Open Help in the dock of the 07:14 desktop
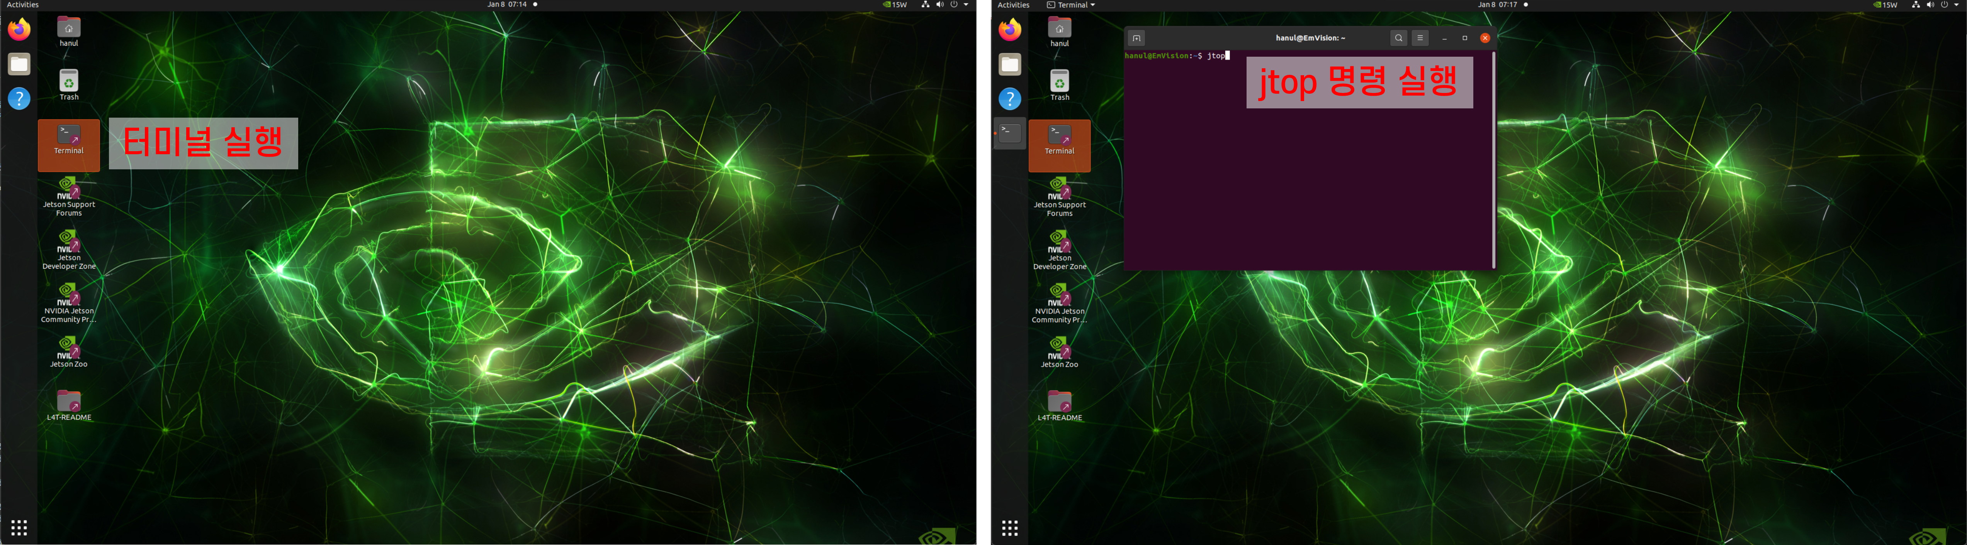The image size is (1967, 545). [19, 98]
